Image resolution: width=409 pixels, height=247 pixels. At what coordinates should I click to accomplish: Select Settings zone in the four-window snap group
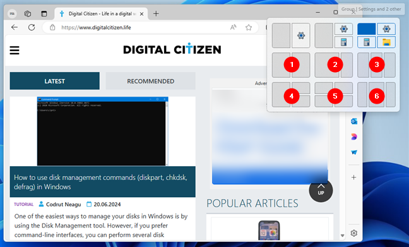[386, 28]
